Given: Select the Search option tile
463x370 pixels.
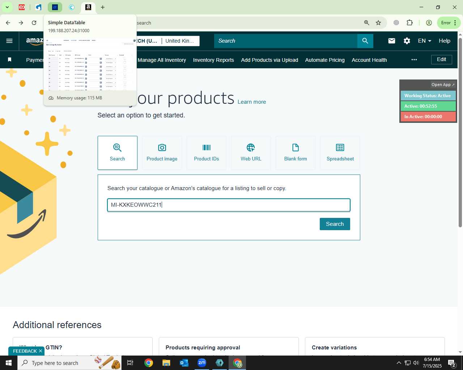Looking at the screenshot, I should click(118, 153).
